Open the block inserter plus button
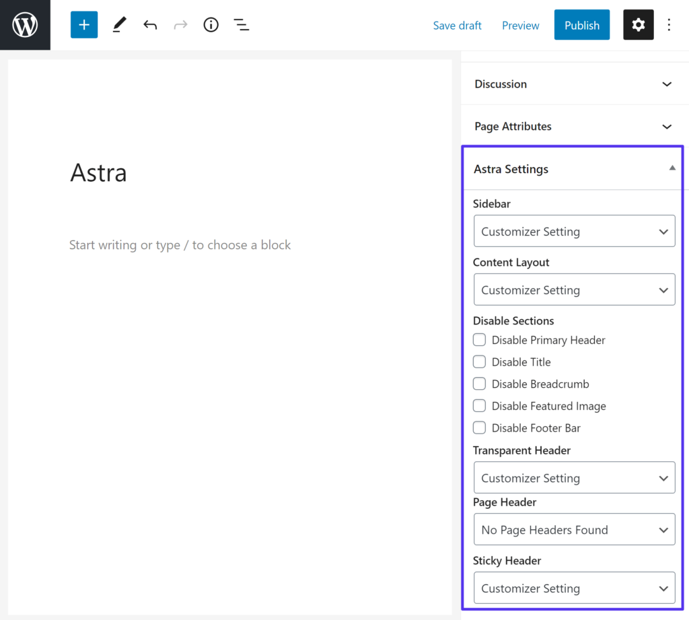The image size is (689, 620). tap(84, 25)
